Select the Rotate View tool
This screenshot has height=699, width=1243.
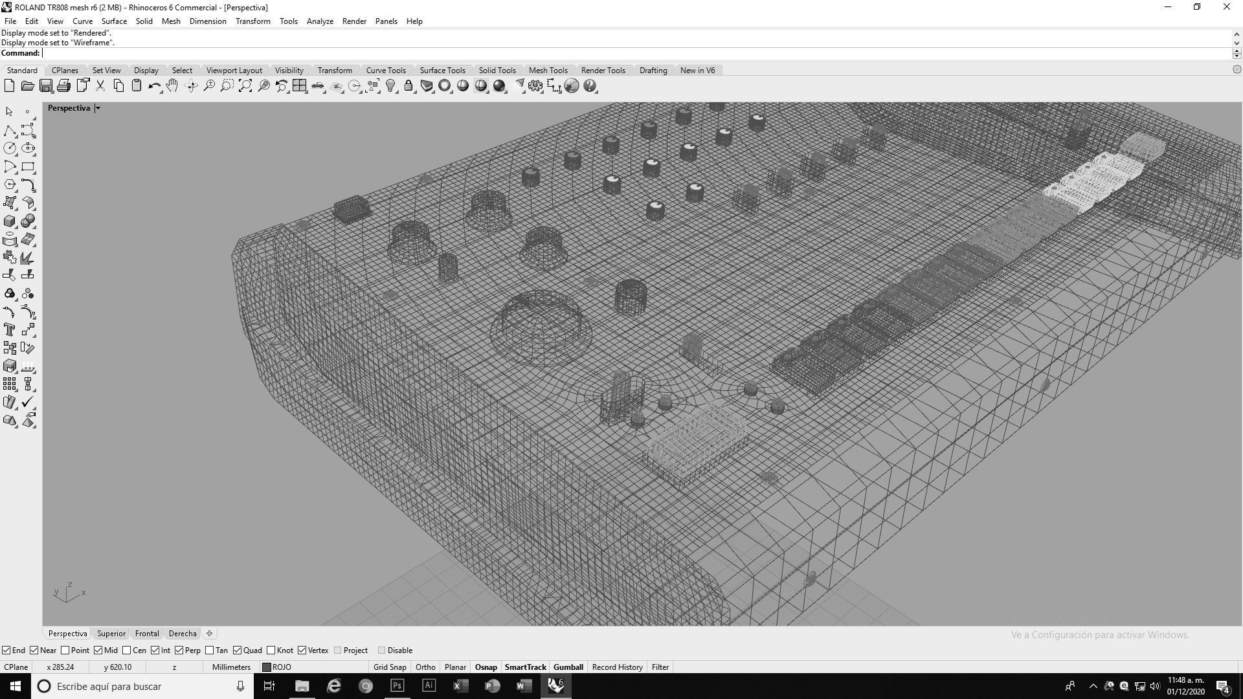[x=191, y=86]
